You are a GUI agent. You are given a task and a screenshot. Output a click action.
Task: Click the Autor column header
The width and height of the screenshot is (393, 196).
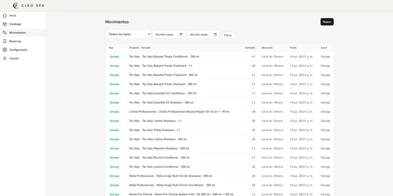coord(324,48)
